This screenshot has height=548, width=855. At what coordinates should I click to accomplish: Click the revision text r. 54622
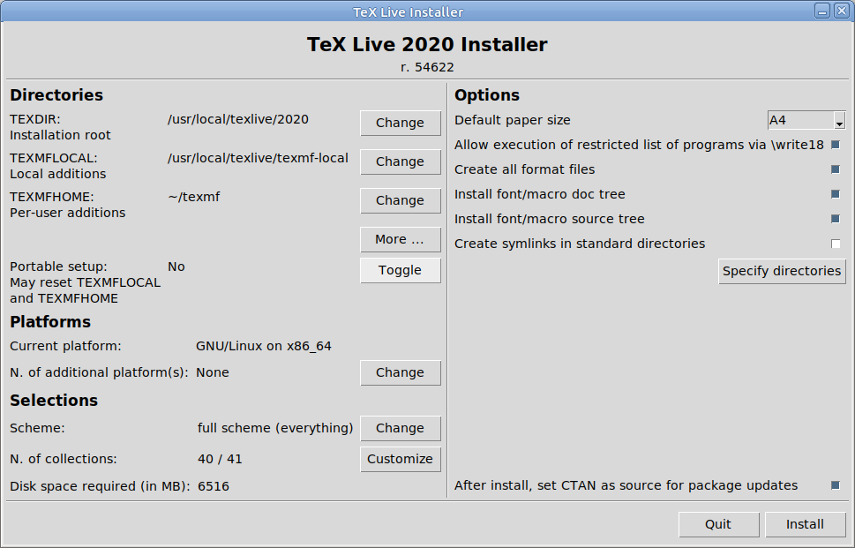(427, 67)
